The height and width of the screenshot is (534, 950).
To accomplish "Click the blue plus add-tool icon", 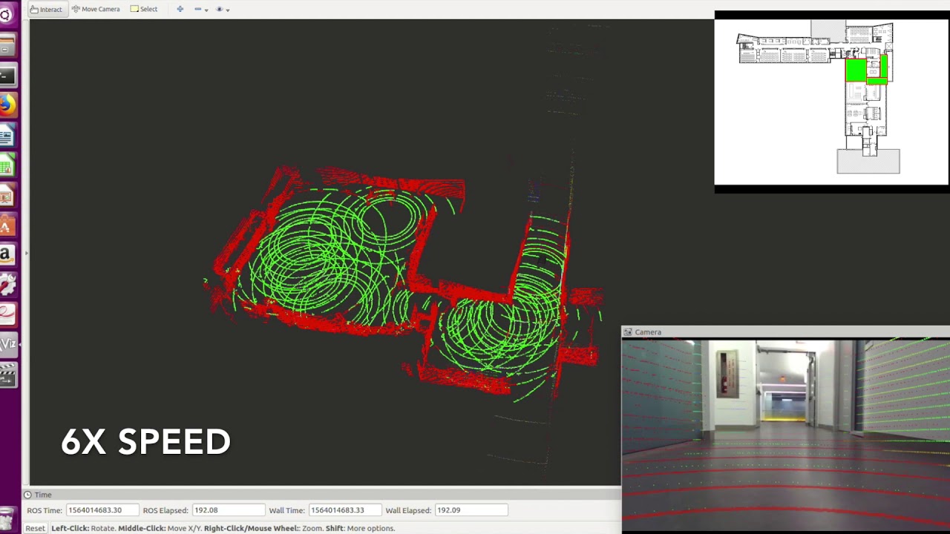I will pos(180,9).
